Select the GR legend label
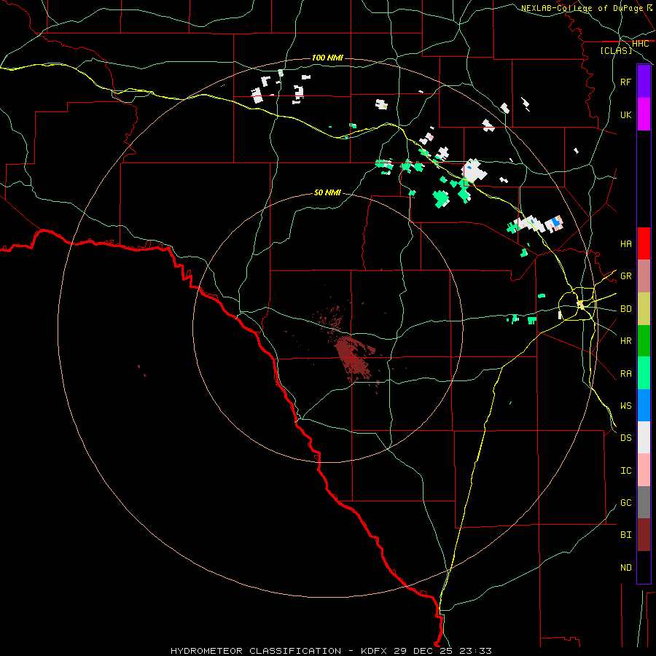656x656 pixels. point(625,276)
